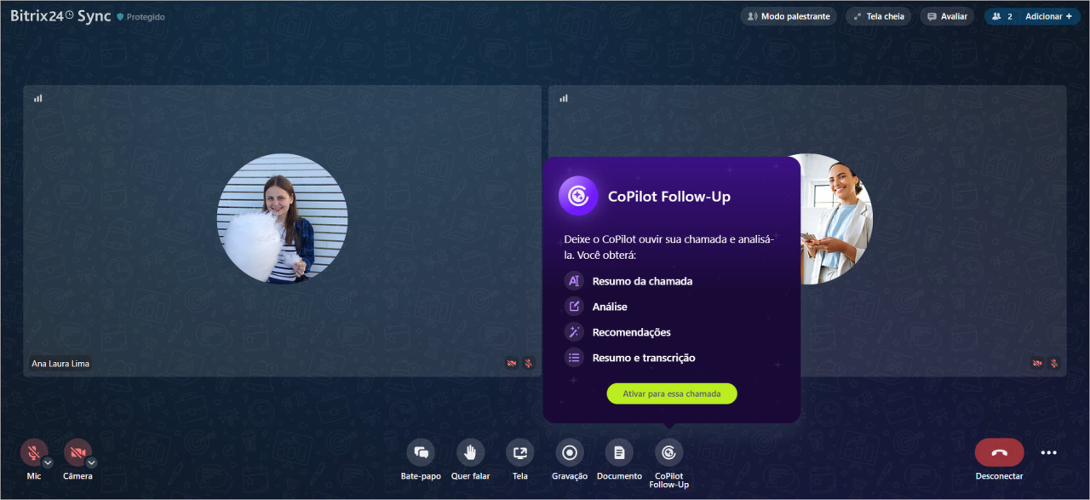Viewport: 1090px width, 500px height.
Task: Activate CoPilot via Ativar para essa chamada
Action: [672, 394]
